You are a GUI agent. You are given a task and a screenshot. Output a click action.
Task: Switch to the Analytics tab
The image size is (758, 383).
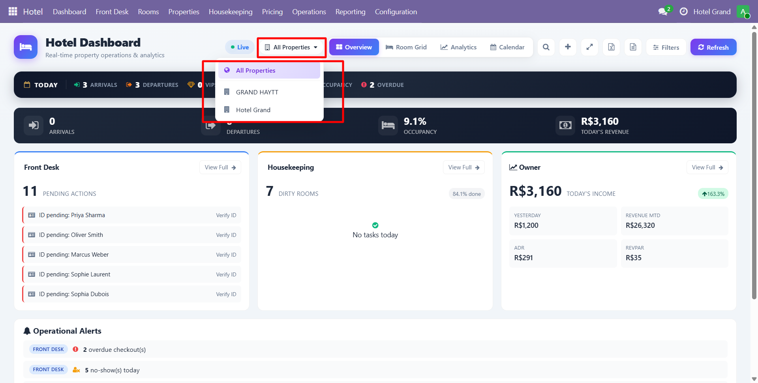(x=458, y=47)
